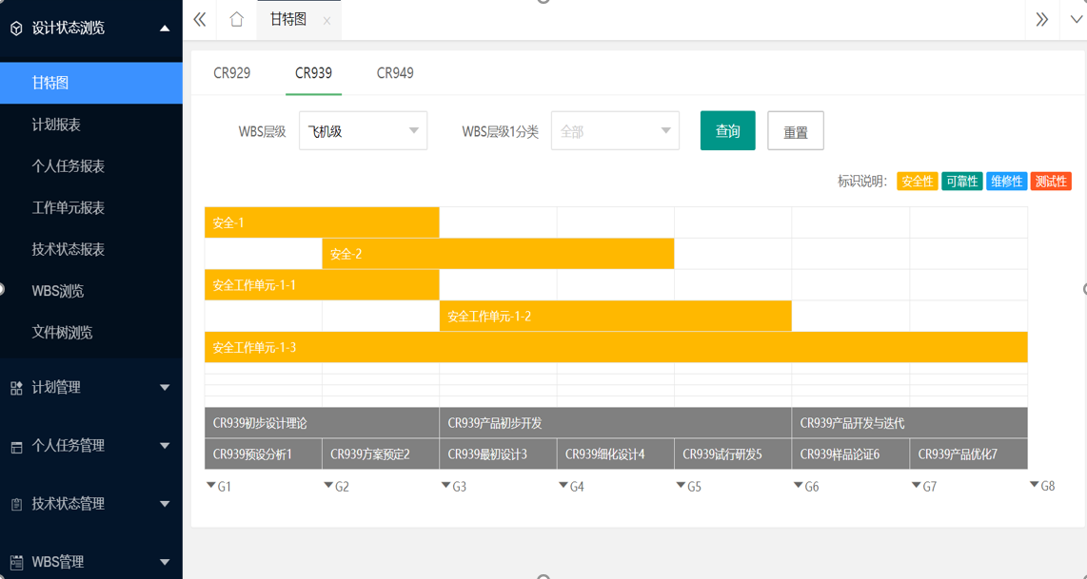
Task: Collapse the 设计状态浏览 menu section
Action: click(165, 29)
